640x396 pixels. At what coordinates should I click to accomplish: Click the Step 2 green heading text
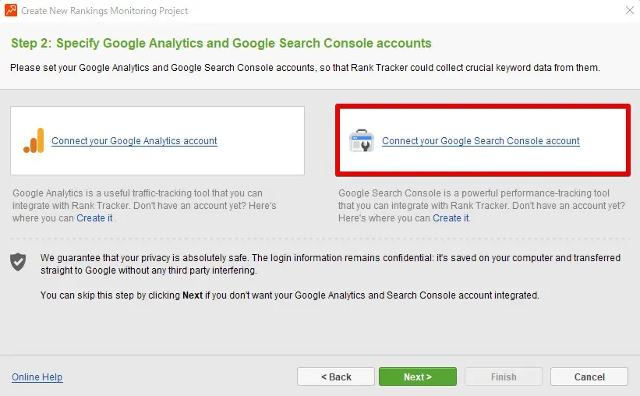[221, 43]
